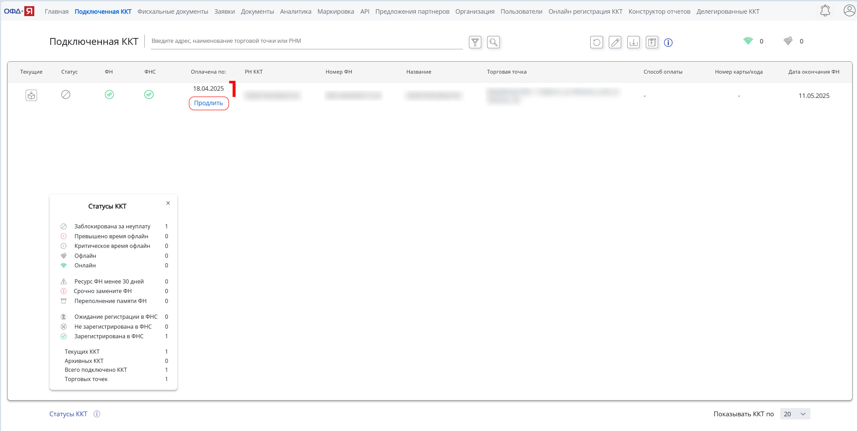Click info icon beside Статусы ККТ link
The width and height of the screenshot is (857, 431).
[x=97, y=414]
